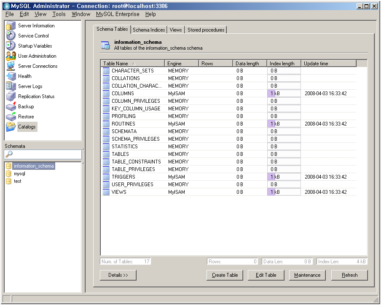Click the information_schema database icon
This screenshot has width=381, height=305.
tap(8, 166)
